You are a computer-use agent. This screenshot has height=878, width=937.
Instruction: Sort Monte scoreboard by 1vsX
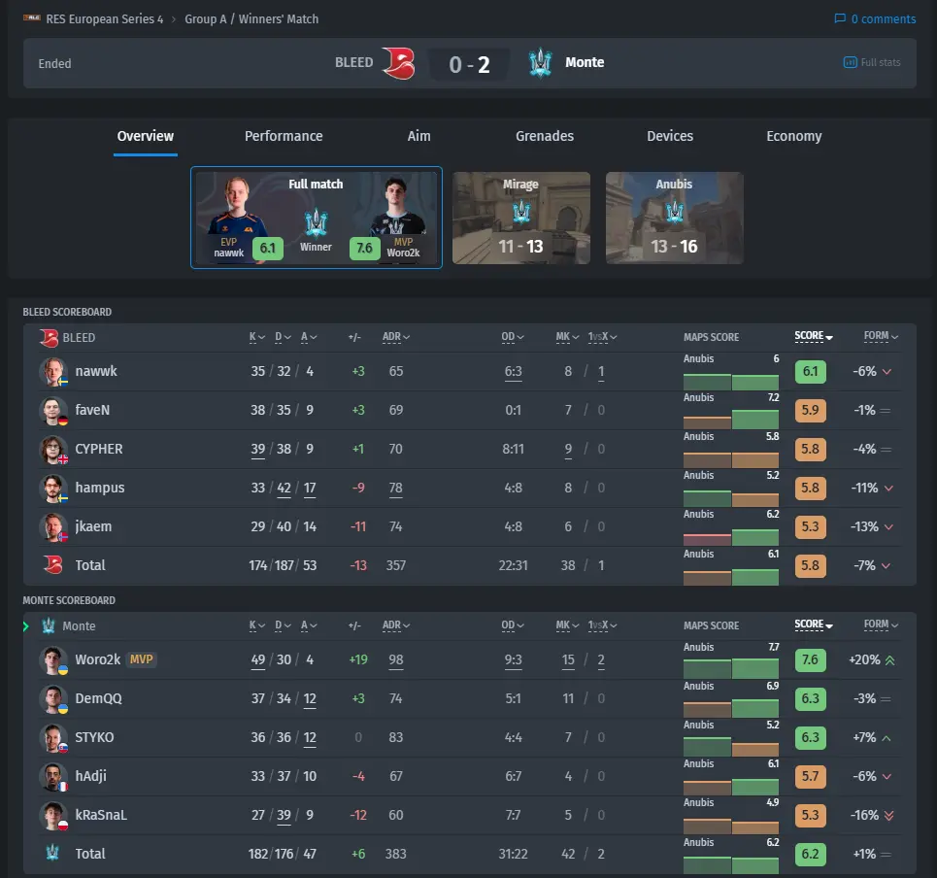602,625
